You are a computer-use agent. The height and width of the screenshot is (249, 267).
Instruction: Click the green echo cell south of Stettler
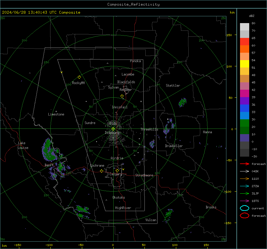(x=182, y=102)
